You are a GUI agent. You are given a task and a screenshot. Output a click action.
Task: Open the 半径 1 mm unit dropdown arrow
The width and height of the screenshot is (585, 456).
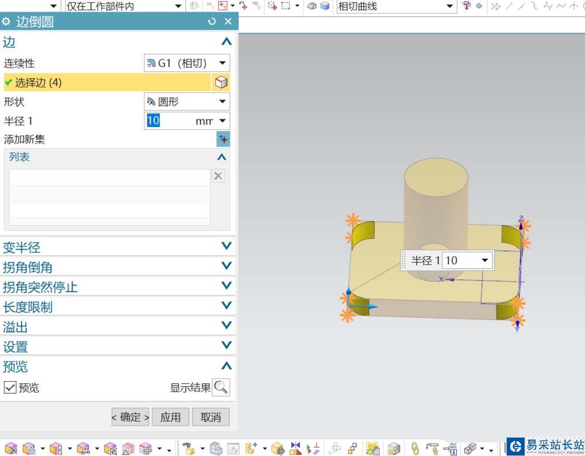pyautogui.click(x=223, y=121)
